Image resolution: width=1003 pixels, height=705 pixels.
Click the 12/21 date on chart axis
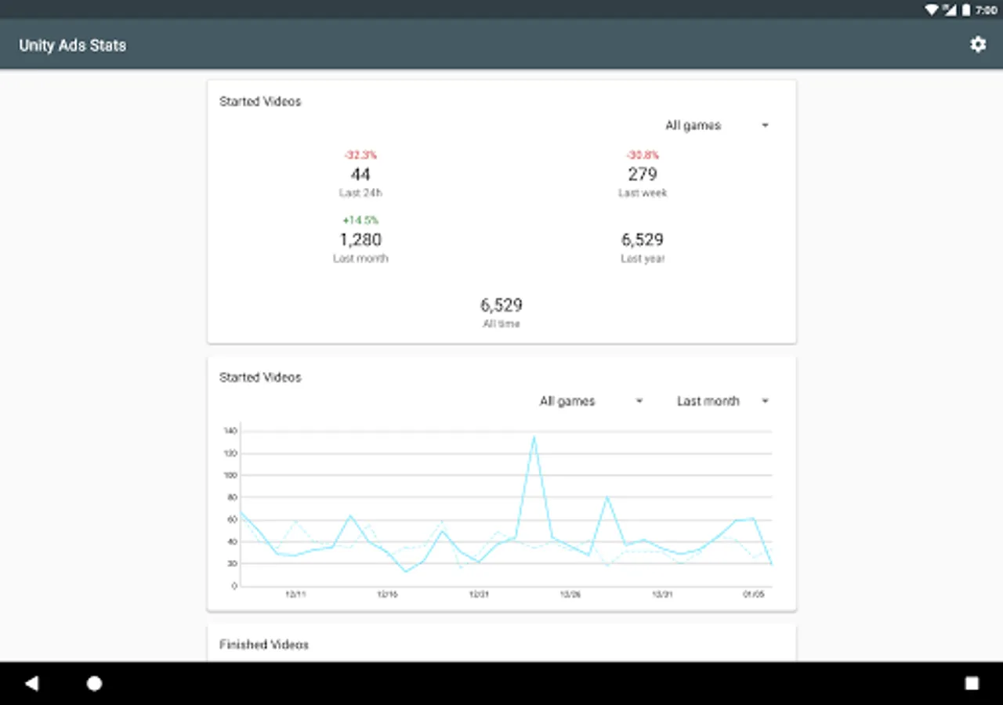coord(479,595)
